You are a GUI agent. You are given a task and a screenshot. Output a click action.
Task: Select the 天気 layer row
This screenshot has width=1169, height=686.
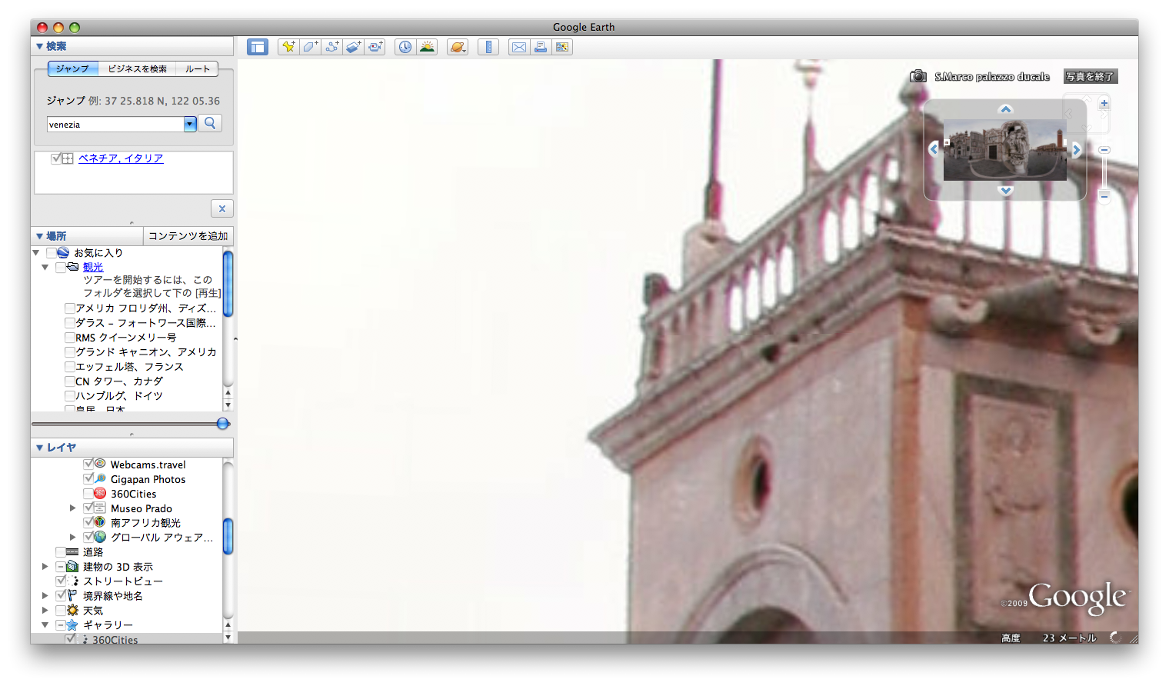tap(93, 610)
